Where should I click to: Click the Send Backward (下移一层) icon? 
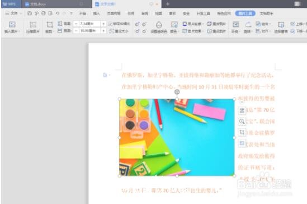292,31
